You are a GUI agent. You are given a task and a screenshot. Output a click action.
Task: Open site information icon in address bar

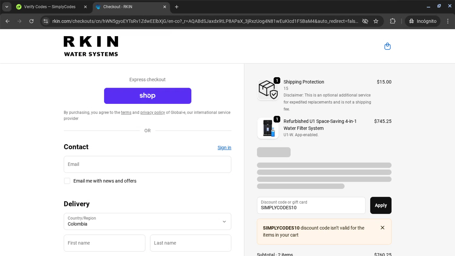point(46,21)
